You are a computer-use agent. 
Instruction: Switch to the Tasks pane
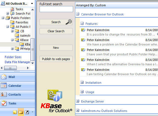pos(17,103)
